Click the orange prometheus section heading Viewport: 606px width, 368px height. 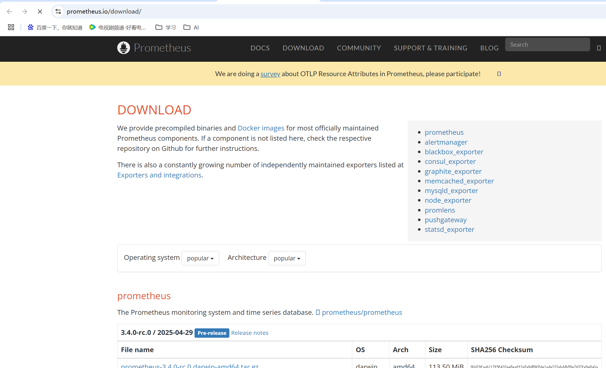144,296
